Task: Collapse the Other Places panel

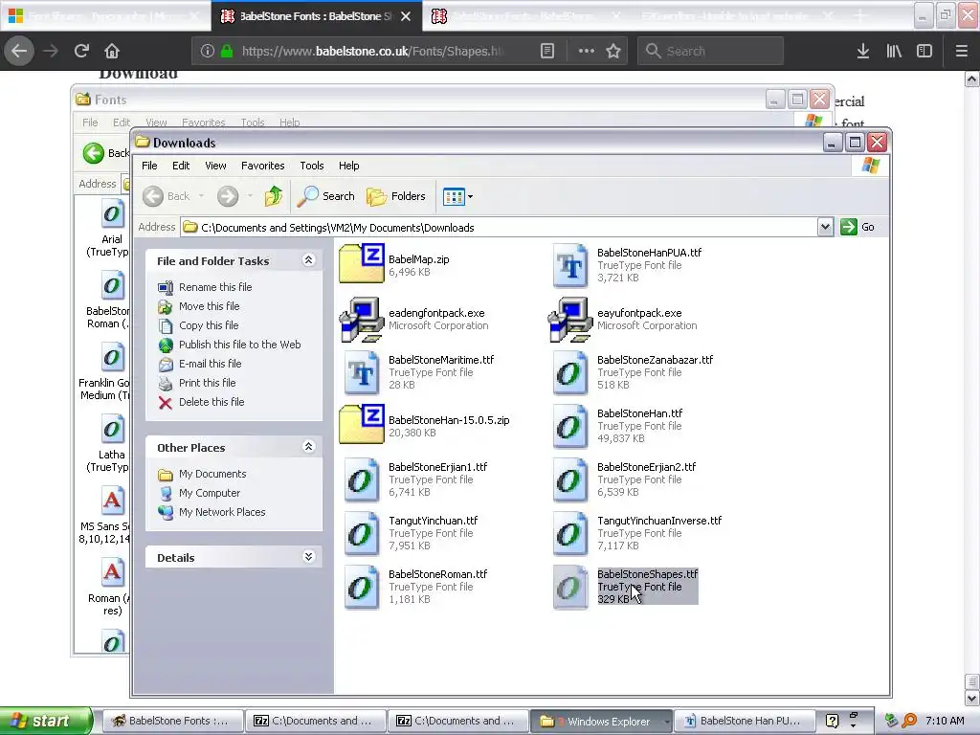Action: (309, 446)
